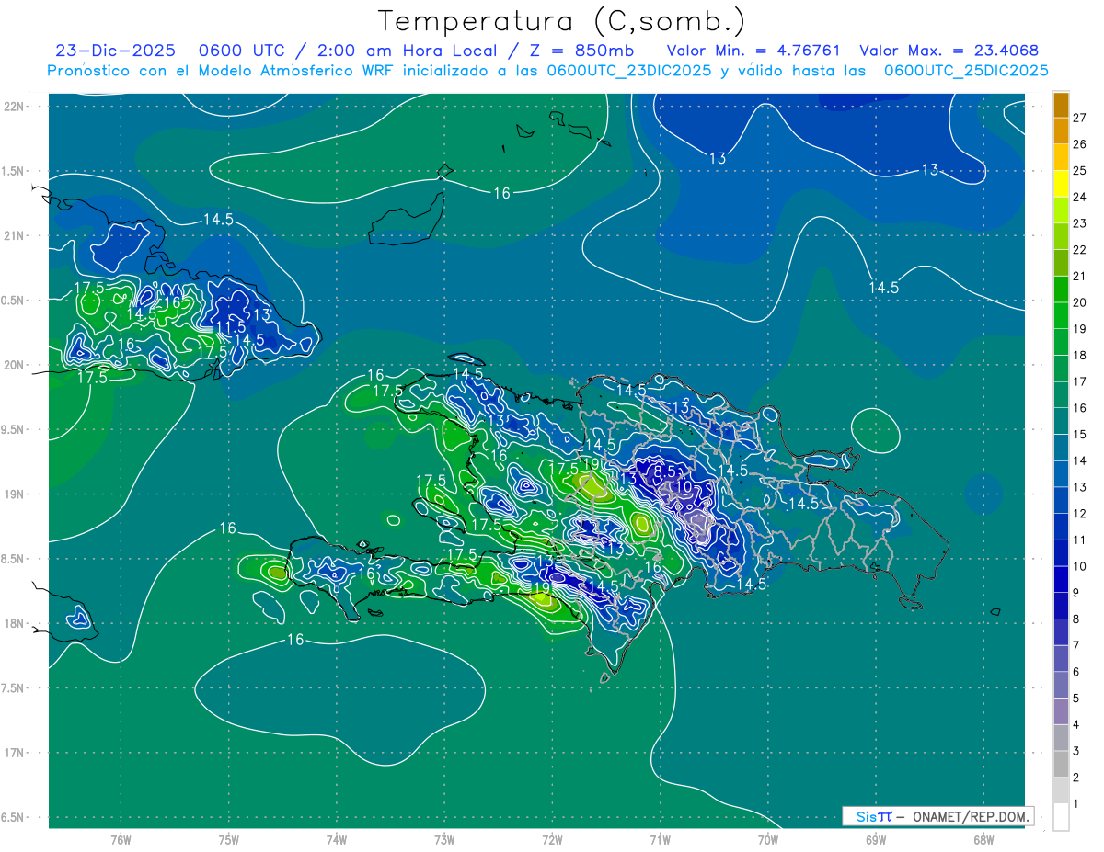Click the 11.5 contour label over Cuba
This screenshot has height=852, width=1104.
click(x=230, y=327)
